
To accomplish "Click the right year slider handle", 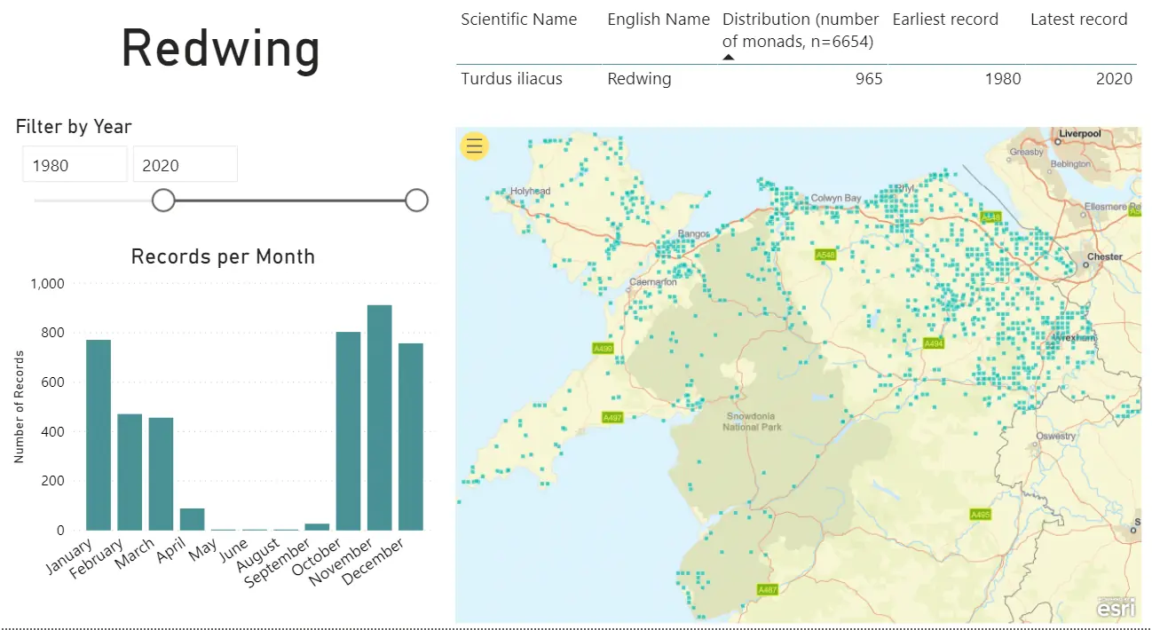I will coord(416,201).
